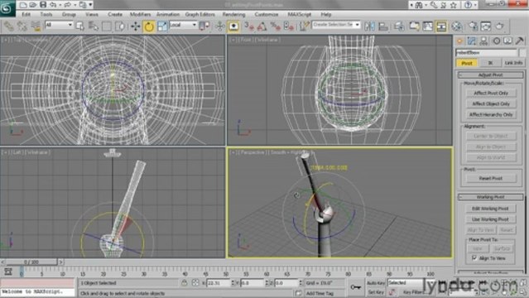Activate the Select and Uniform Scale tool
Viewport: 529px width, 298px height.
pos(162,26)
